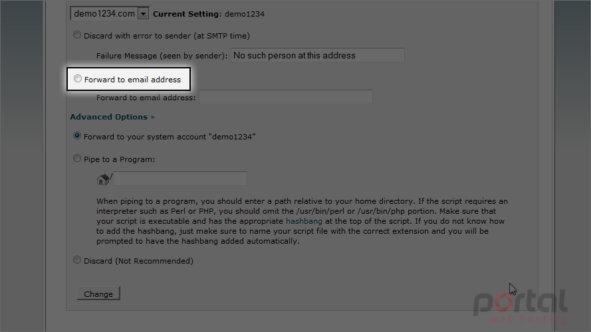The width and height of the screenshot is (591, 332).
Task: Click the Failure Message text field
Action: coord(318,55)
